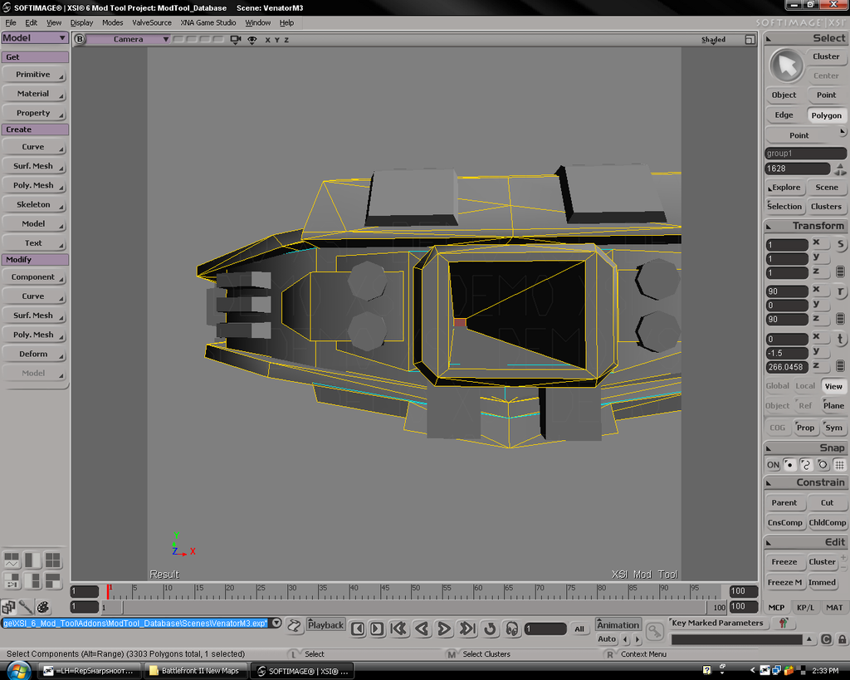Screen dimensions: 850x680
Task: Click the viewport maximize icon beside Shaded
Action: pyautogui.click(x=750, y=40)
